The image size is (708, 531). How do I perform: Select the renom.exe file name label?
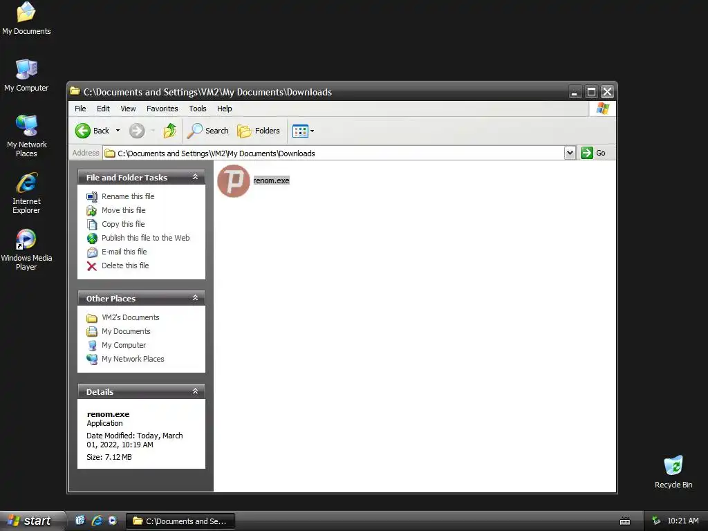click(x=271, y=180)
